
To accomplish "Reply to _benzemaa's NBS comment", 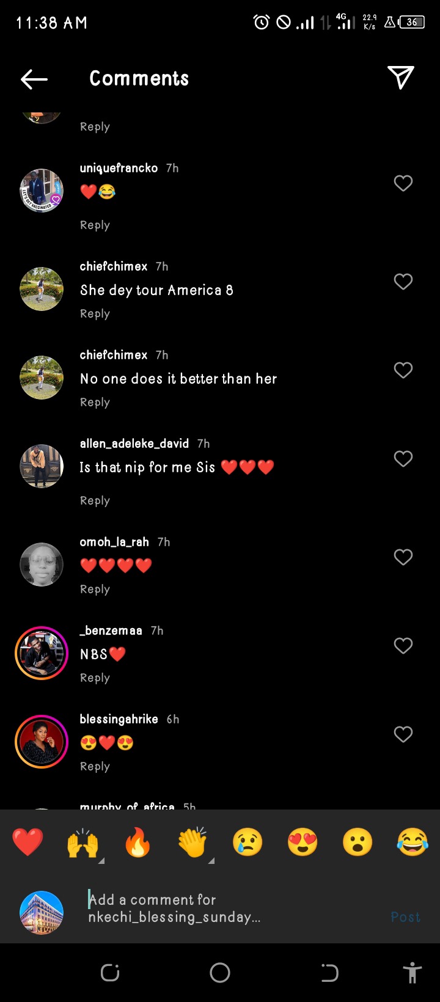I will (x=95, y=678).
